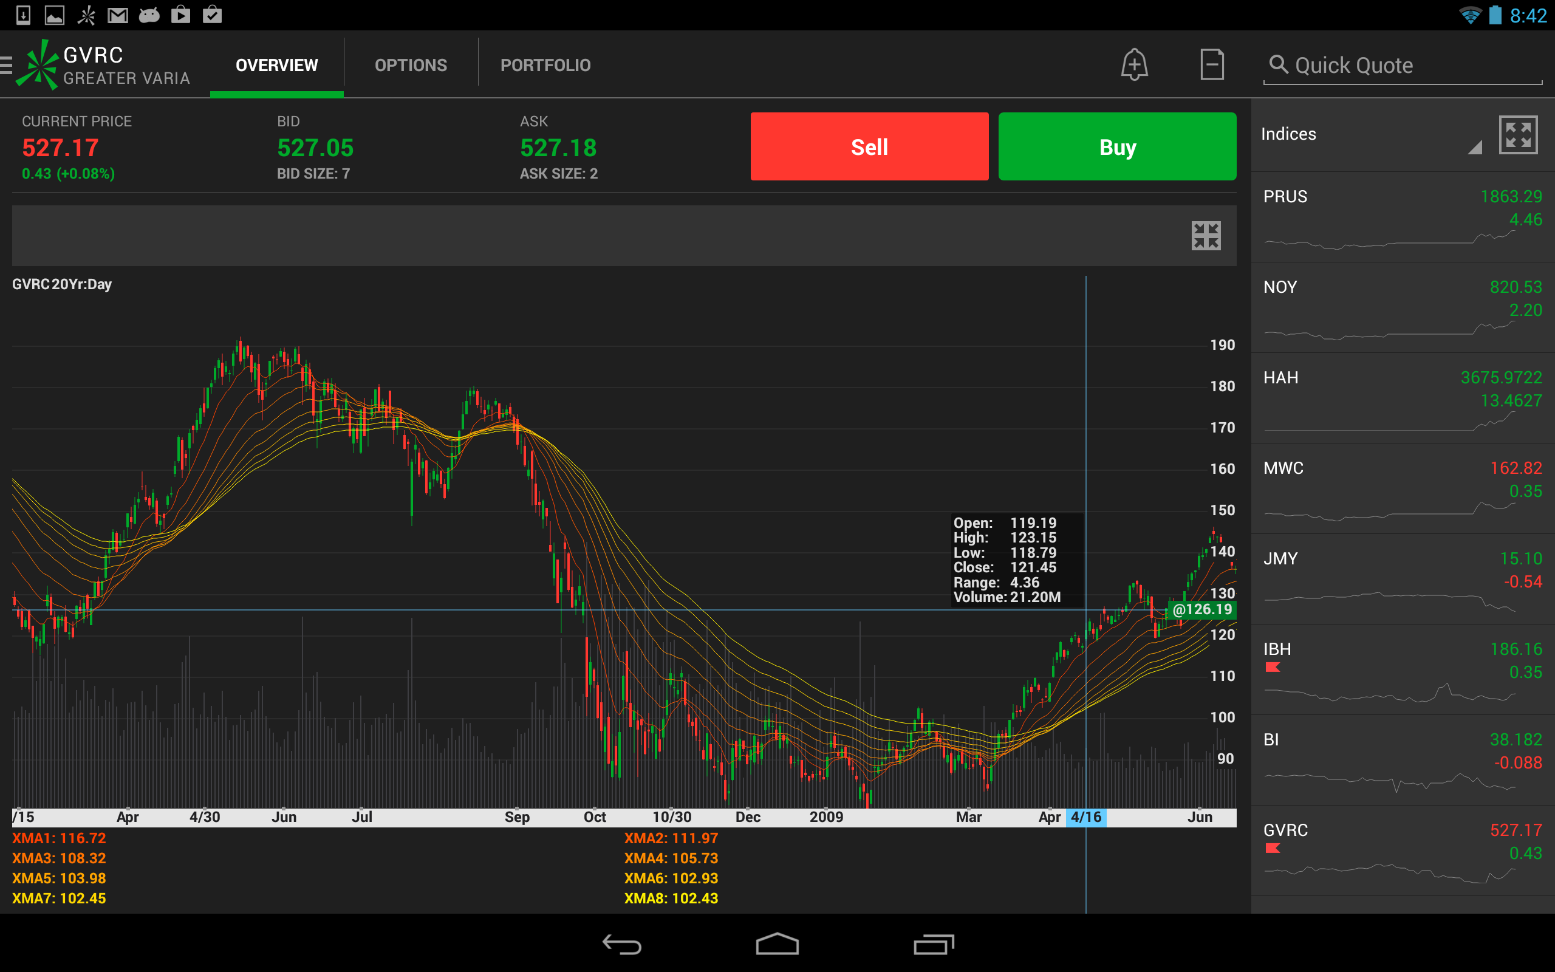Tap the Android home button

(777, 944)
